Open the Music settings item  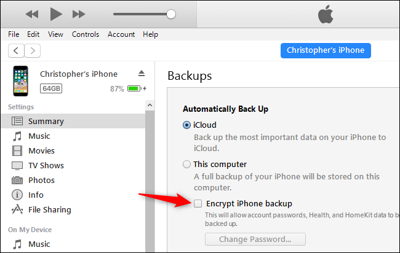pos(39,136)
